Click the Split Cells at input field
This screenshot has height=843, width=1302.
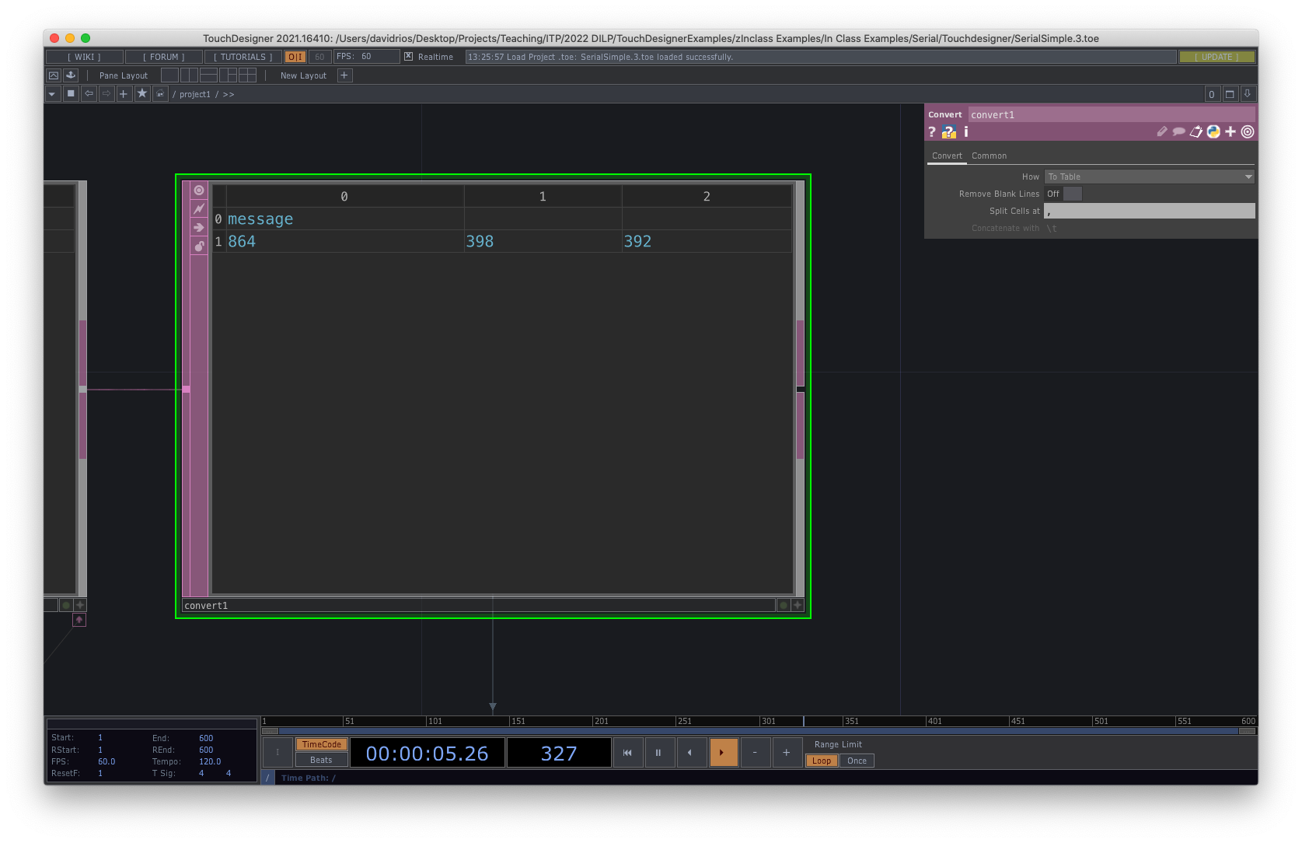1150,212
